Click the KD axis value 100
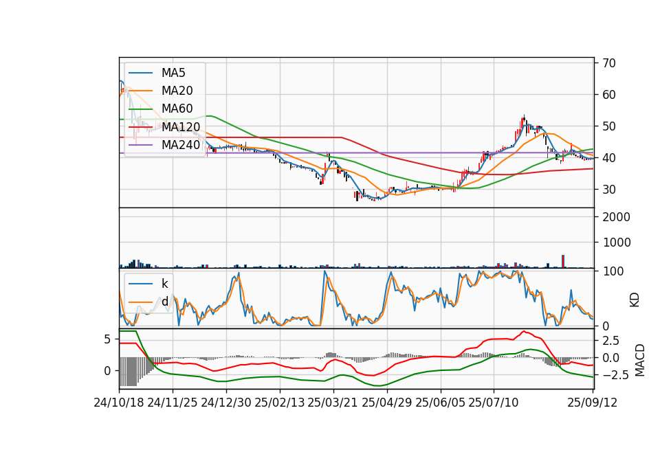This screenshot has width=660, height=474. pyautogui.click(x=613, y=271)
